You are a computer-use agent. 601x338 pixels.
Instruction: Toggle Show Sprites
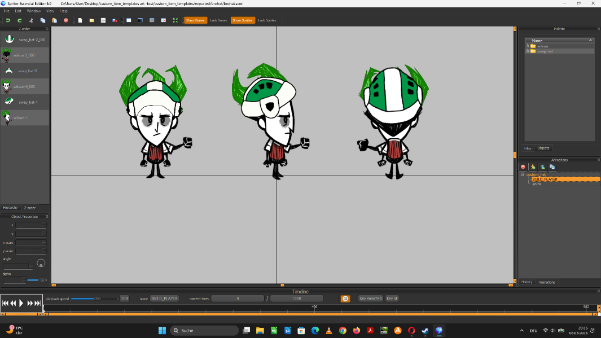[x=242, y=20]
